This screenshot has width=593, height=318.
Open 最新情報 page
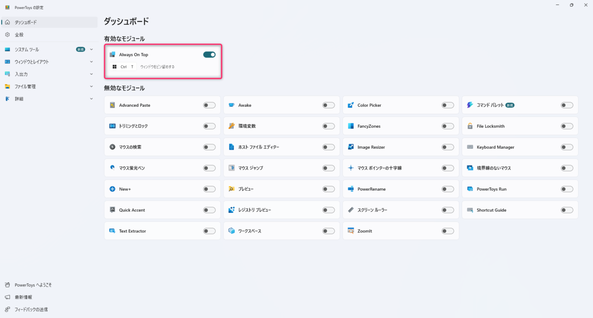tap(49, 297)
